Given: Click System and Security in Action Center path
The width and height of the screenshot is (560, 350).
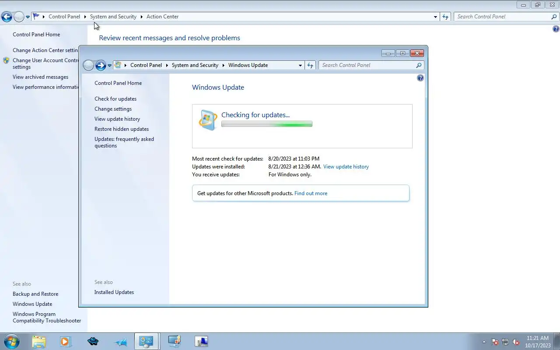Looking at the screenshot, I should (x=113, y=17).
